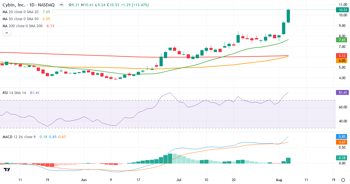This screenshot has height=184, width=350.
Task: Click the red 6.13 SMA 200 price label
Action: click(342, 55)
